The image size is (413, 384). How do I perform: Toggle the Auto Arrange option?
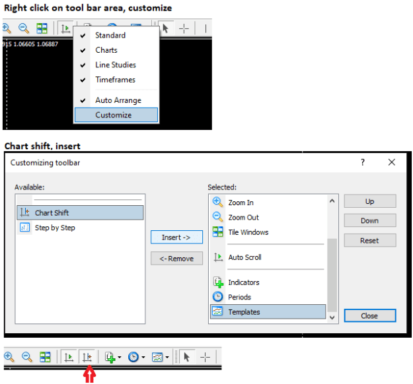(116, 100)
